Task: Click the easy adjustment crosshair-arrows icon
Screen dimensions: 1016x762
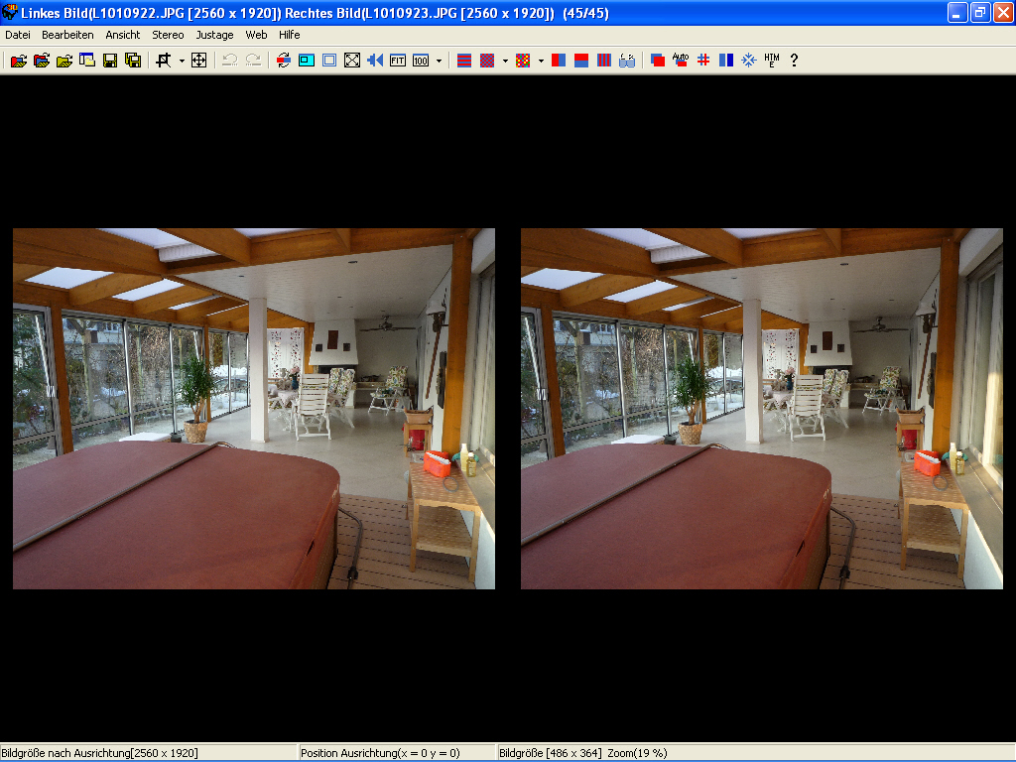Action: [198, 61]
